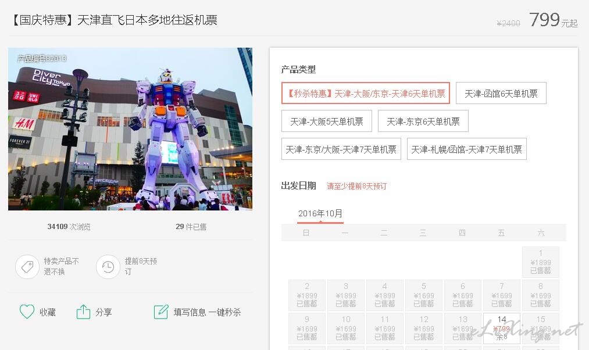The image size is (589, 350).
Task: Click the 提前8天预订 text
Action: tap(141, 266)
